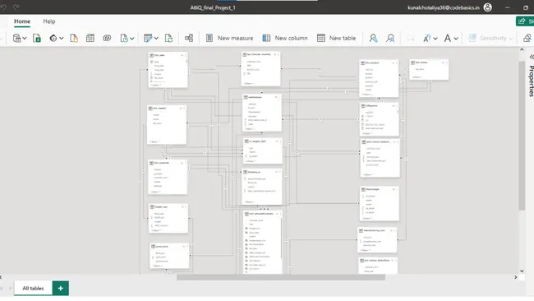Connect to SQL Server source
Viewport: 534px width, 301px height.
pos(74,38)
